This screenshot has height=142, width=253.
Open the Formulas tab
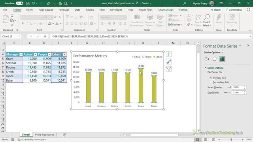click(64, 9)
